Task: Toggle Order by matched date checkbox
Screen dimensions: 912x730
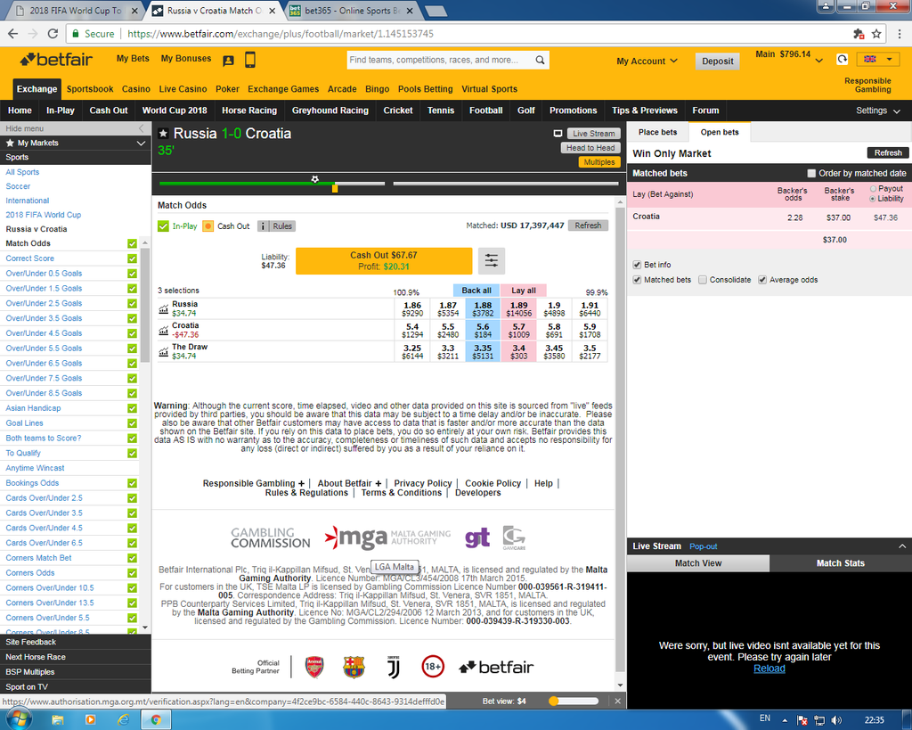Action: 811,173
